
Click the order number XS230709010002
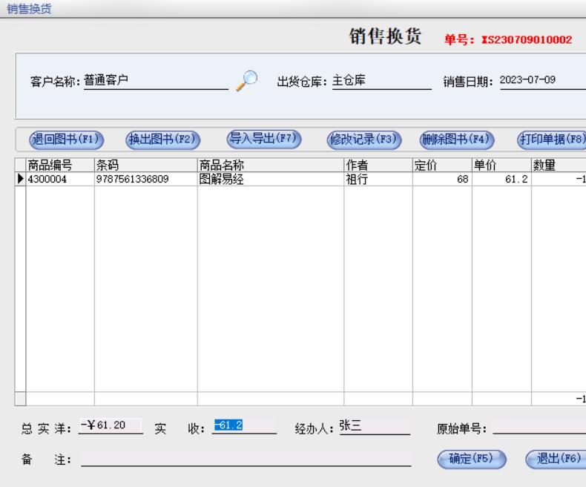coord(527,39)
